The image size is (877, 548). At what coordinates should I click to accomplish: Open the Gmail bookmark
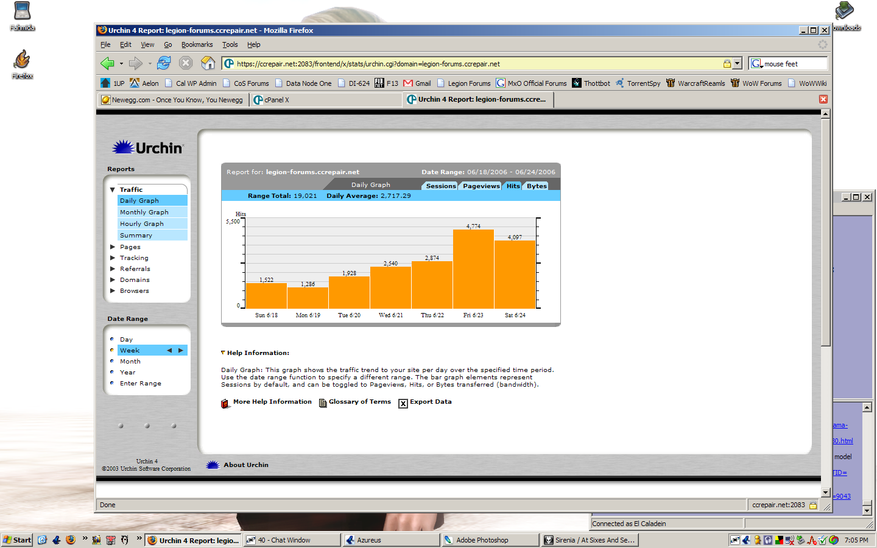tap(417, 83)
